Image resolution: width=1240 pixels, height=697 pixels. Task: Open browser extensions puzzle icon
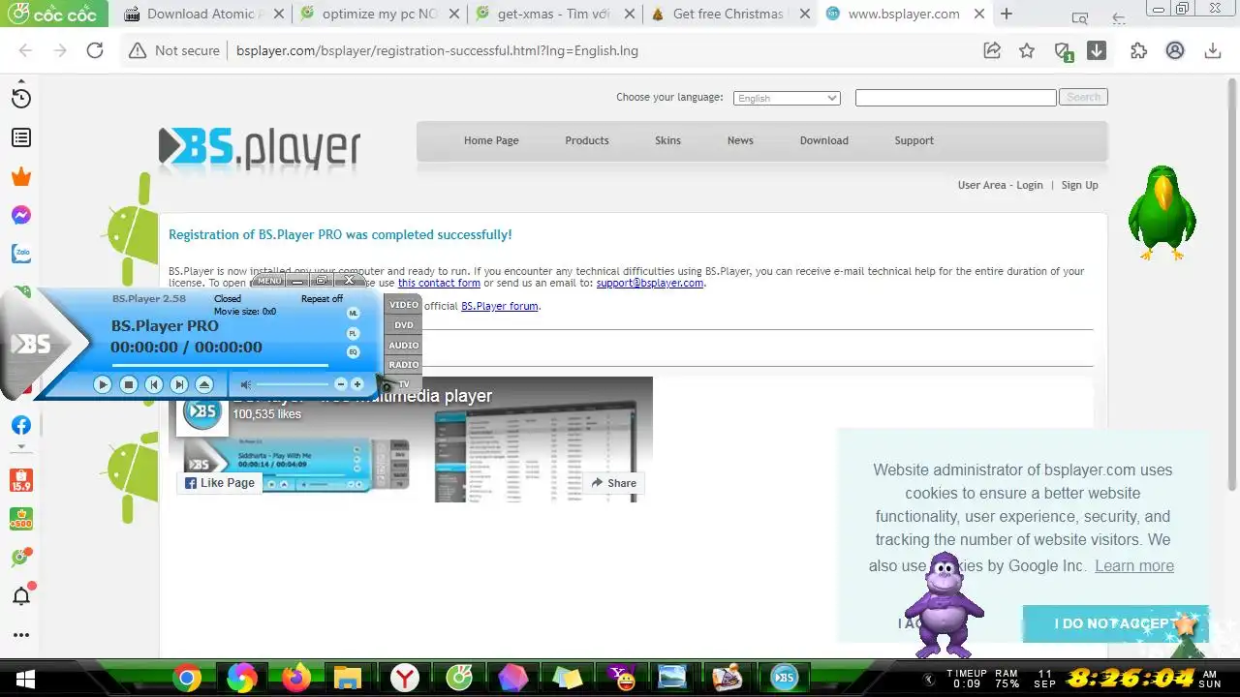(1139, 50)
